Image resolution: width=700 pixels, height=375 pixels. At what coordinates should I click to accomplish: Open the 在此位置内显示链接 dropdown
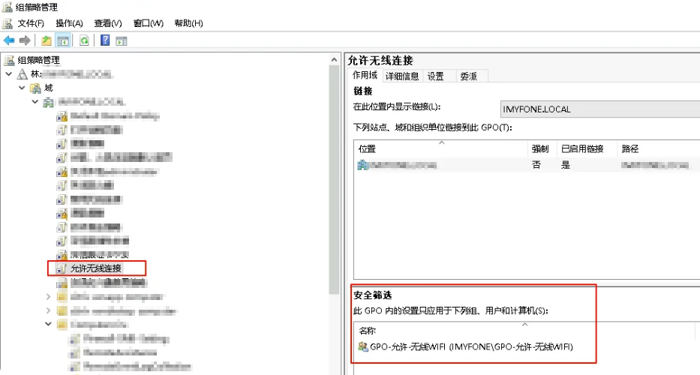600,109
